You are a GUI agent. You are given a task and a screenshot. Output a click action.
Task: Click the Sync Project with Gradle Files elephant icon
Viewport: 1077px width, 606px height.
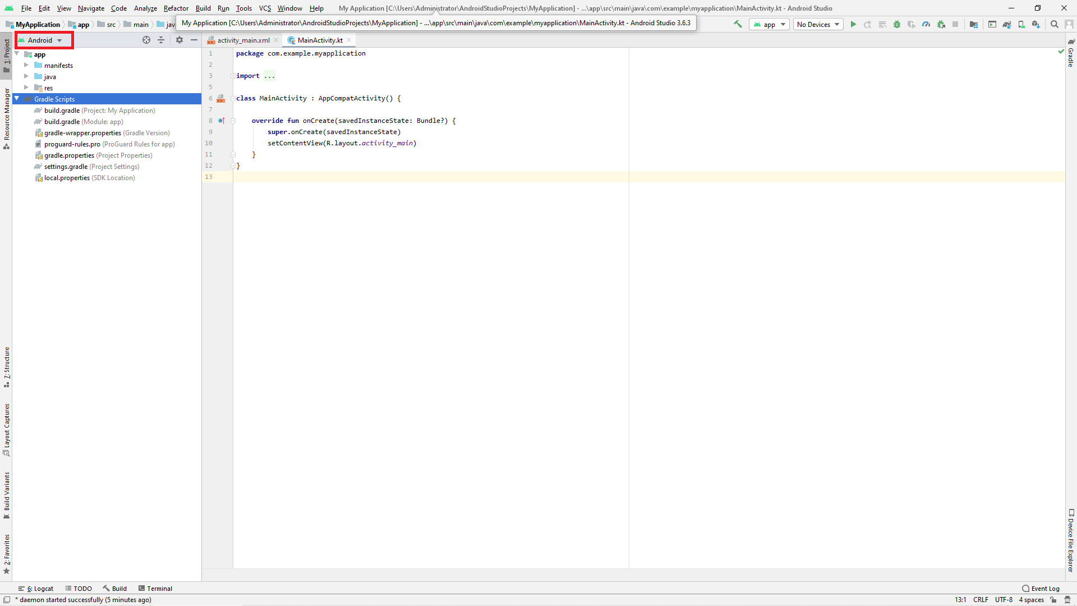point(1007,24)
